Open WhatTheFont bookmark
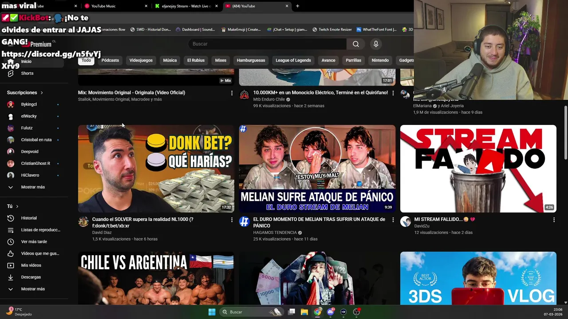Screen dimensions: 568x319 (x=376, y=30)
